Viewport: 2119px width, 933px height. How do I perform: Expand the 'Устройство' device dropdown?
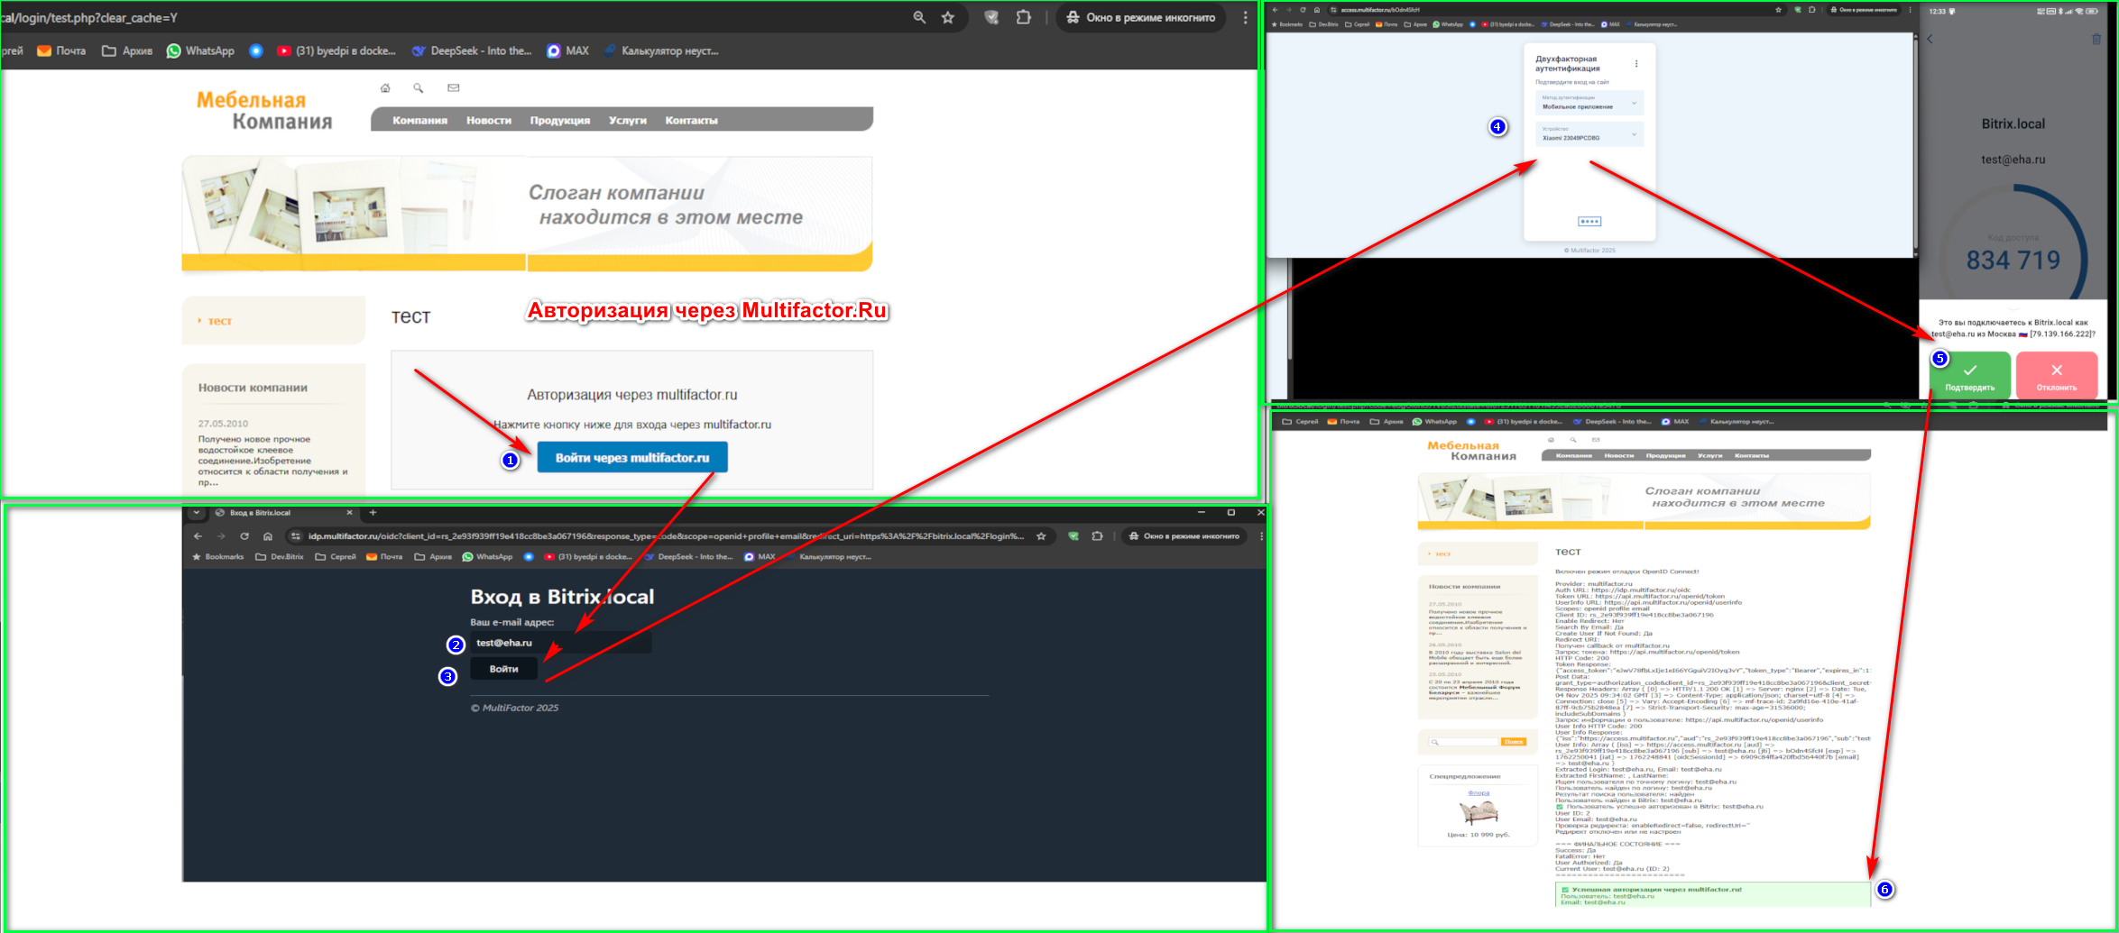[1590, 133]
